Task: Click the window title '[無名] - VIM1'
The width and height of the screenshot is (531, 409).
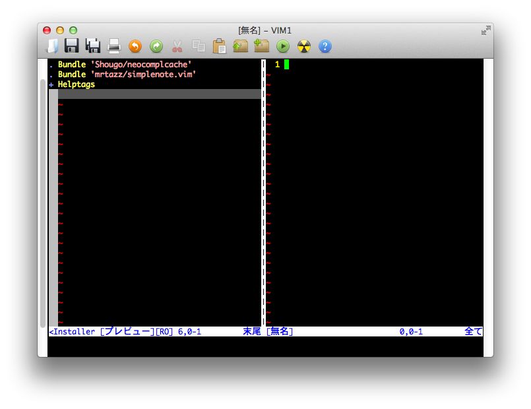Action: 265,30
